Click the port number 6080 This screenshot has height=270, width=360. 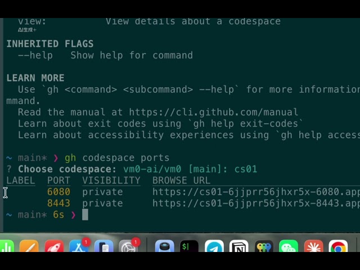[58, 192]
